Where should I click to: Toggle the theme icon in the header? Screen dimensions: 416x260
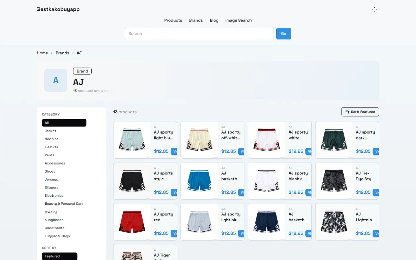tap(374, 9)
